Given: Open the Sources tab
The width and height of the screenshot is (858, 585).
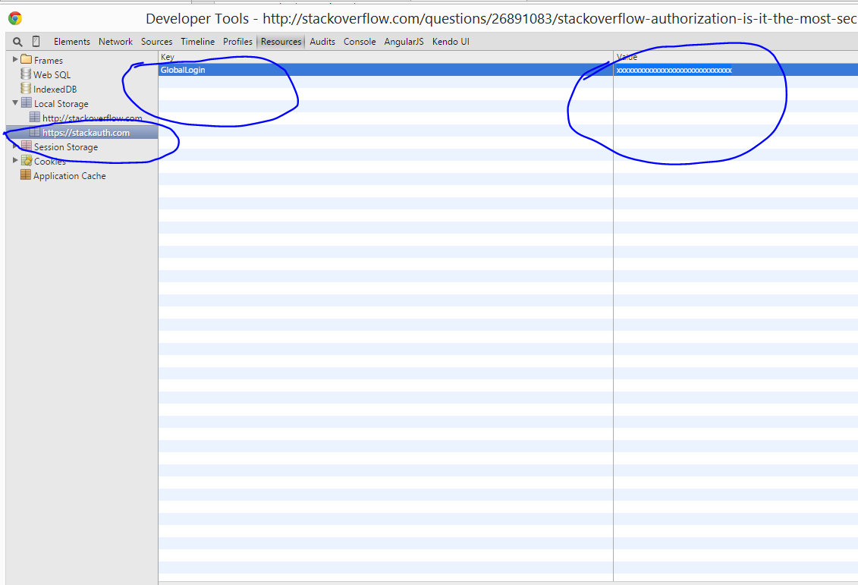Looking at the screenshot, I should [x=156, y=42].
